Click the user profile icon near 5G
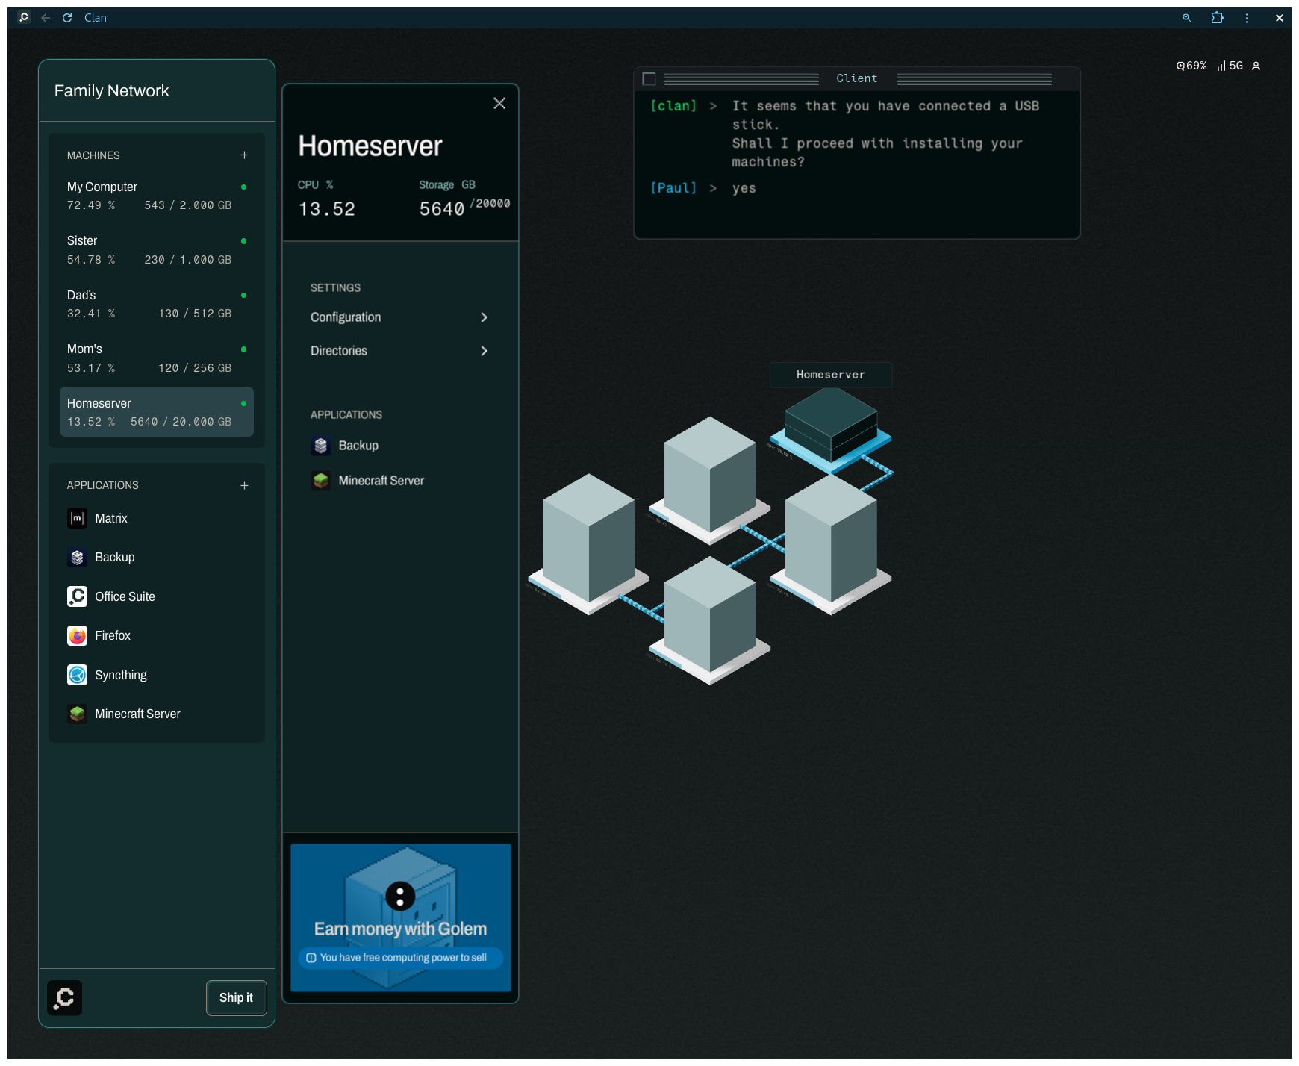This screenshot has height=1066, width=1299. point(1256,66)
